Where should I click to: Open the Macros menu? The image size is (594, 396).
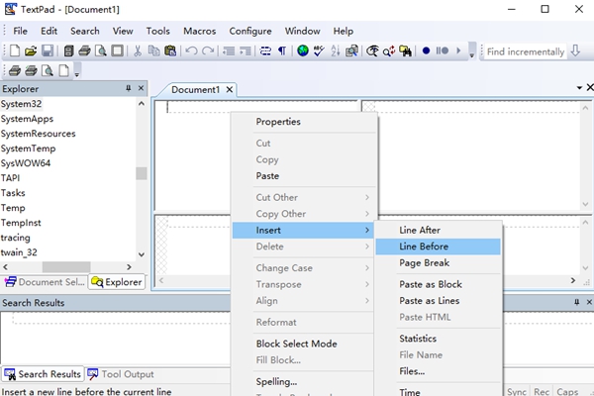199,31
